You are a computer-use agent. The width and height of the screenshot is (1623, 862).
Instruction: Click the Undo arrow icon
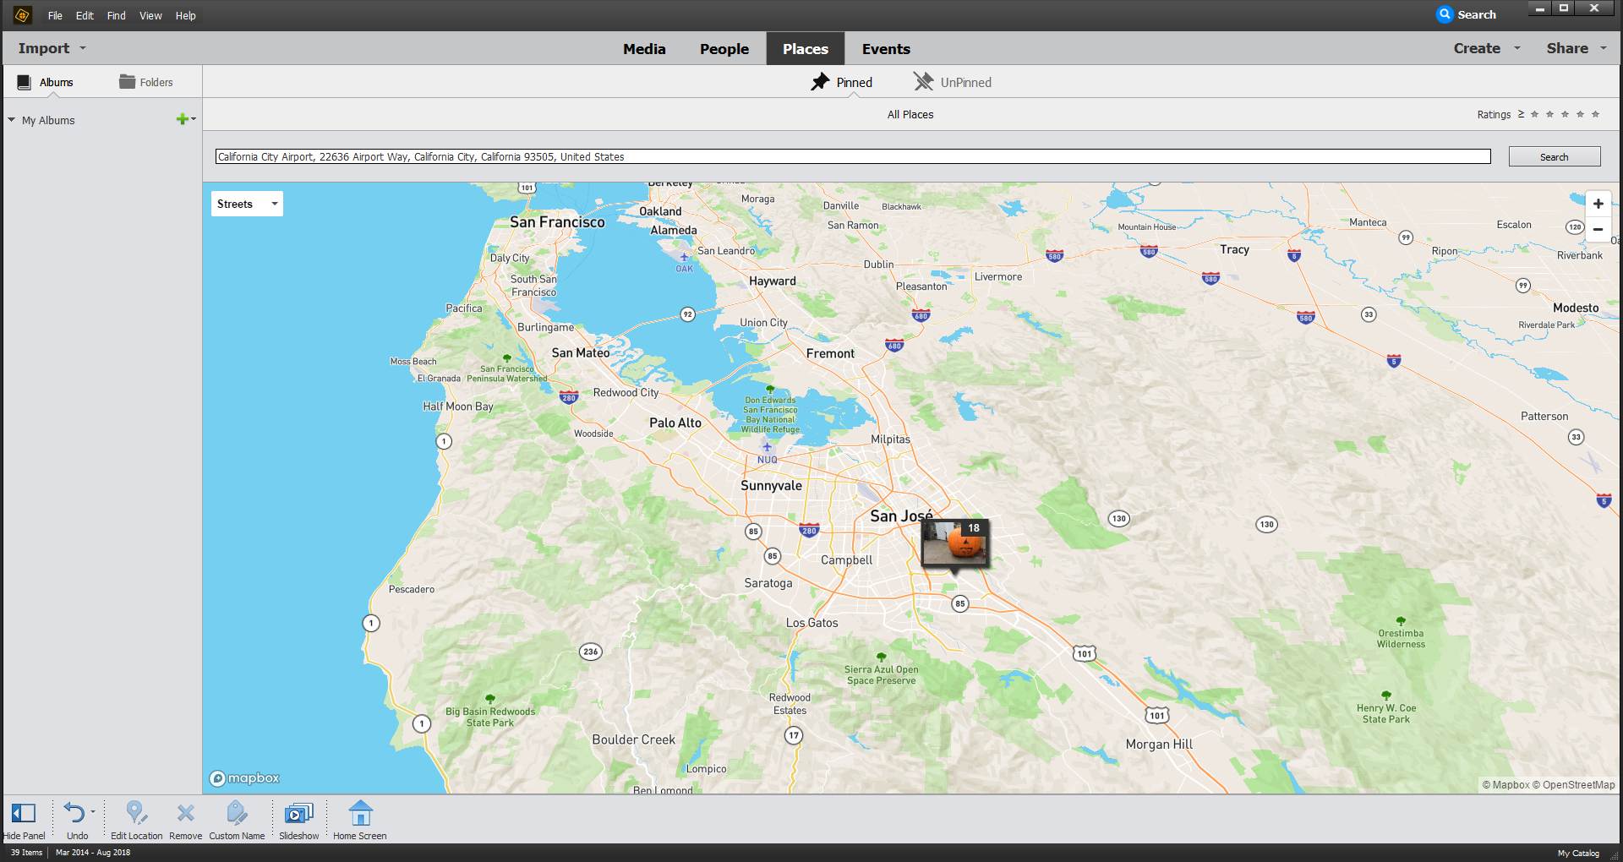(74, 814)
